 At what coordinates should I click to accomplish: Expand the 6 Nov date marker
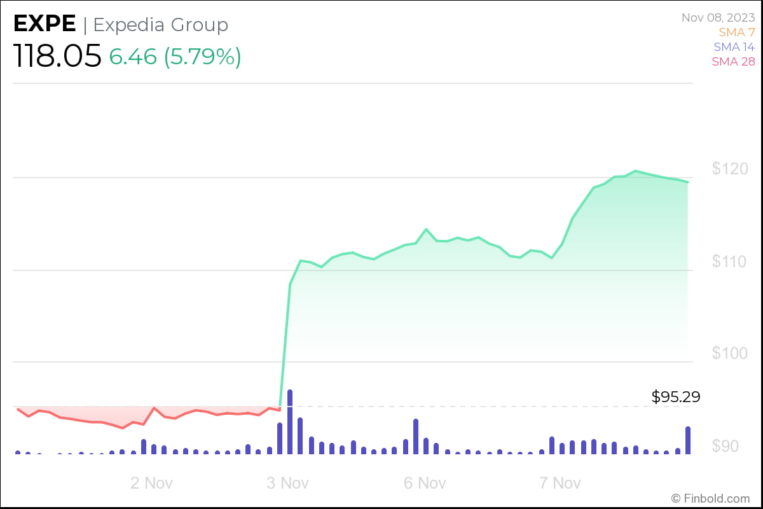coord(424,483)
